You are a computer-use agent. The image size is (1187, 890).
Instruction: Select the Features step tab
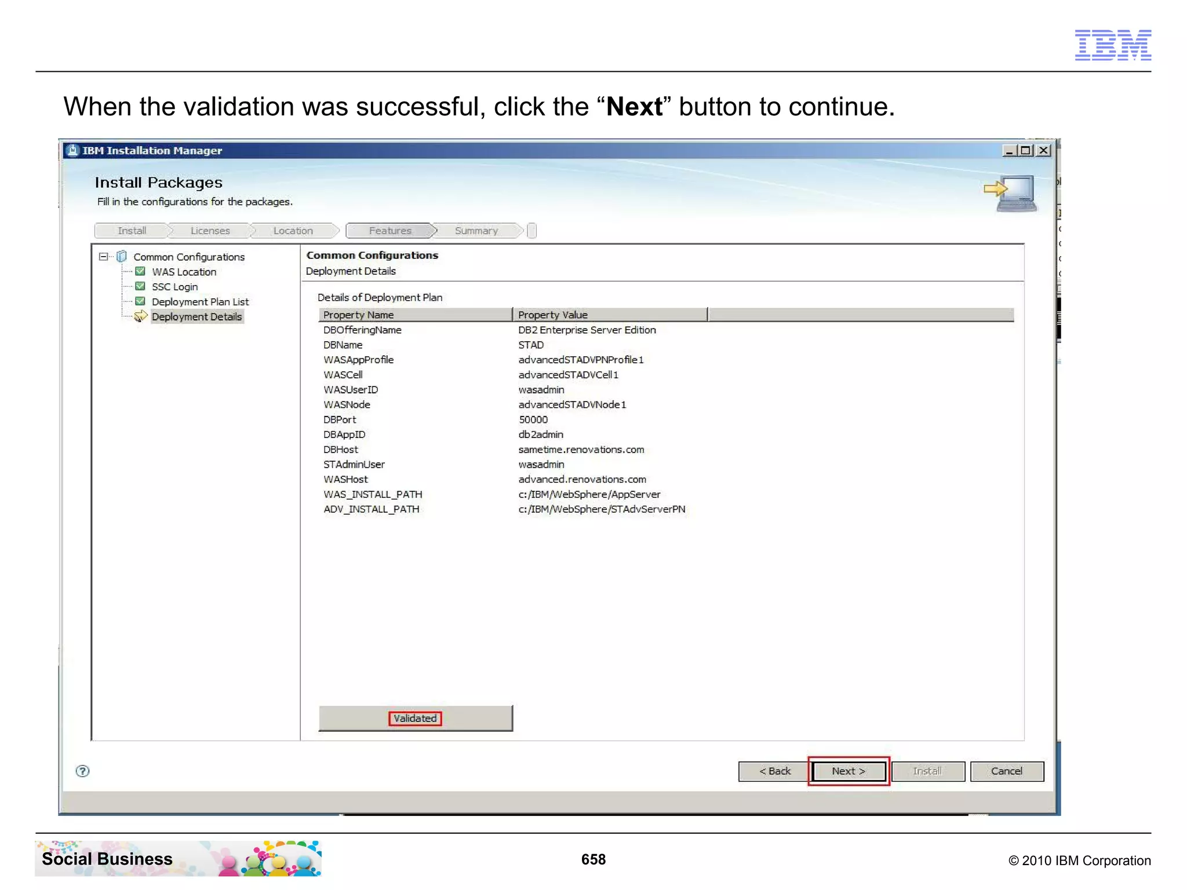pos(390,231)
